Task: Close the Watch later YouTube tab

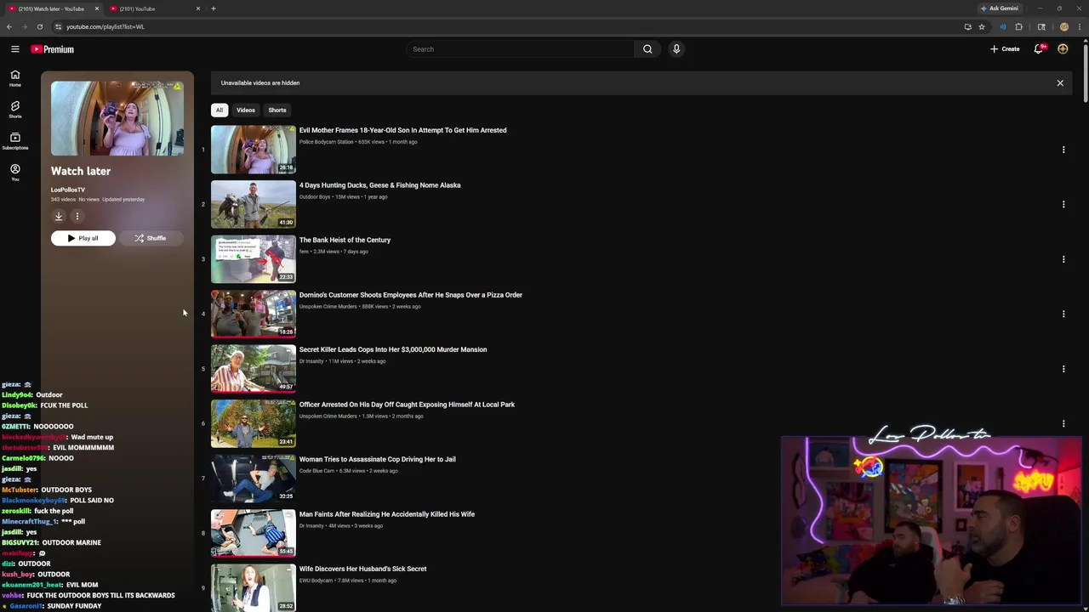Action: (97, 8)
